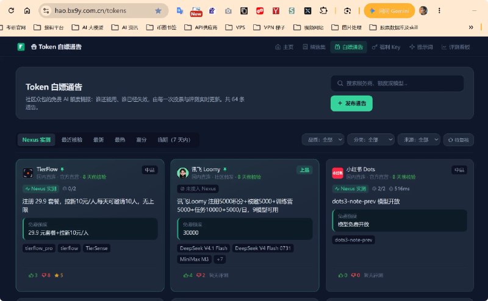
Task: Open 评测看板 in the site navigation
Action: (x=456, y=47)
